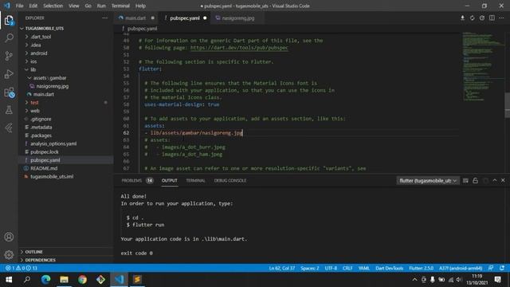Image resolution: width=510 pixels, height=287 pixels.
Task: Click the Get Packages download icon
Action: click(462, 18)
